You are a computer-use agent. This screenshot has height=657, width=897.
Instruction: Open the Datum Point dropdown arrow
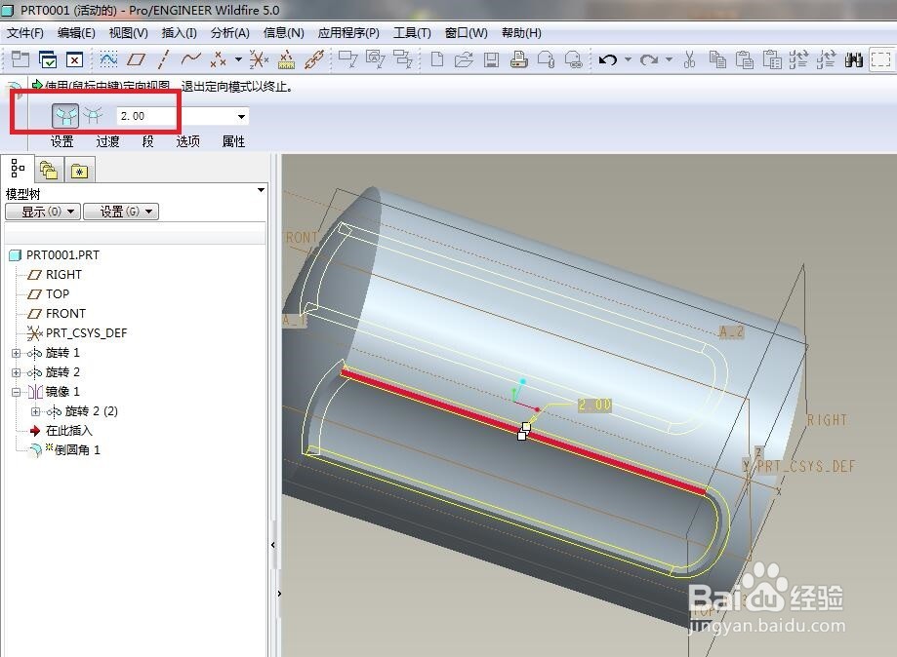point(238,58)
